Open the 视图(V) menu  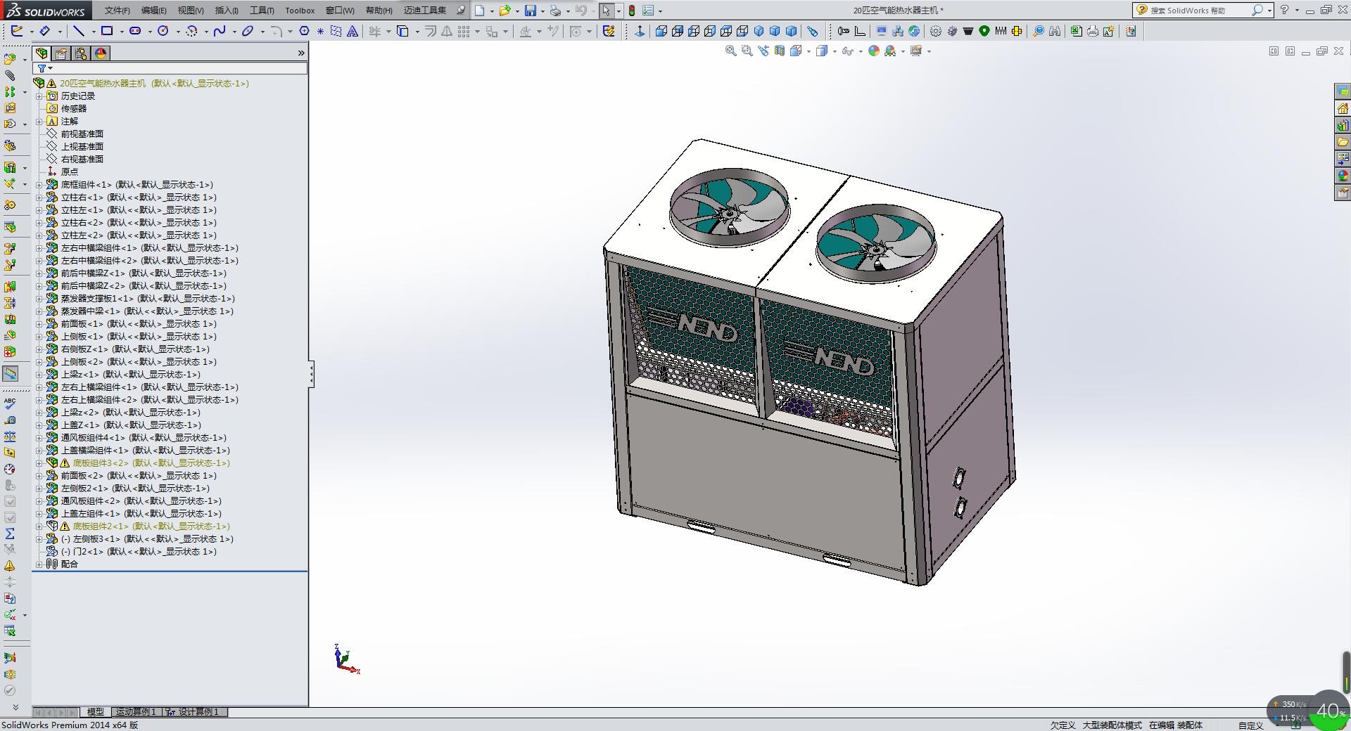point(191,11)
